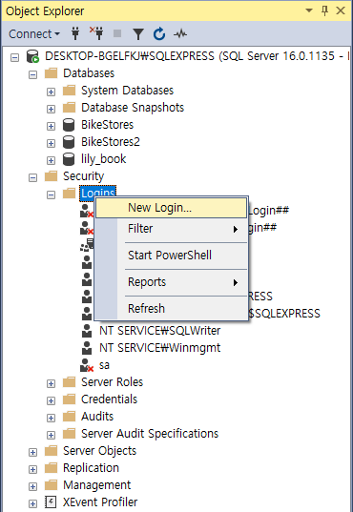This screenshot has height=512, width=353.
Task: Expand the Credentials node
Action: click(x=51, y=401)
